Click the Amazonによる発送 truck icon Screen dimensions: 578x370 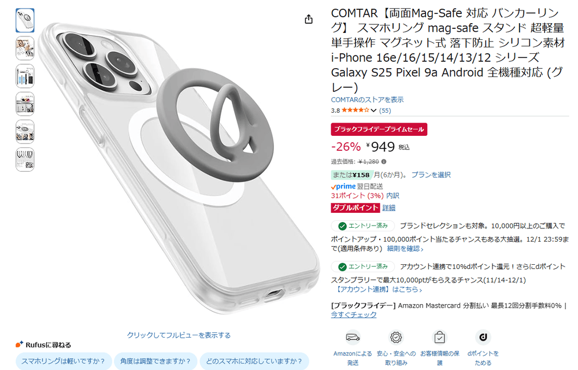point(353,337)
